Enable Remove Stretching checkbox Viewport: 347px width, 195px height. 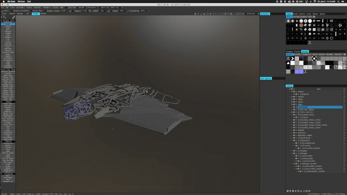(x=12, y=11)
